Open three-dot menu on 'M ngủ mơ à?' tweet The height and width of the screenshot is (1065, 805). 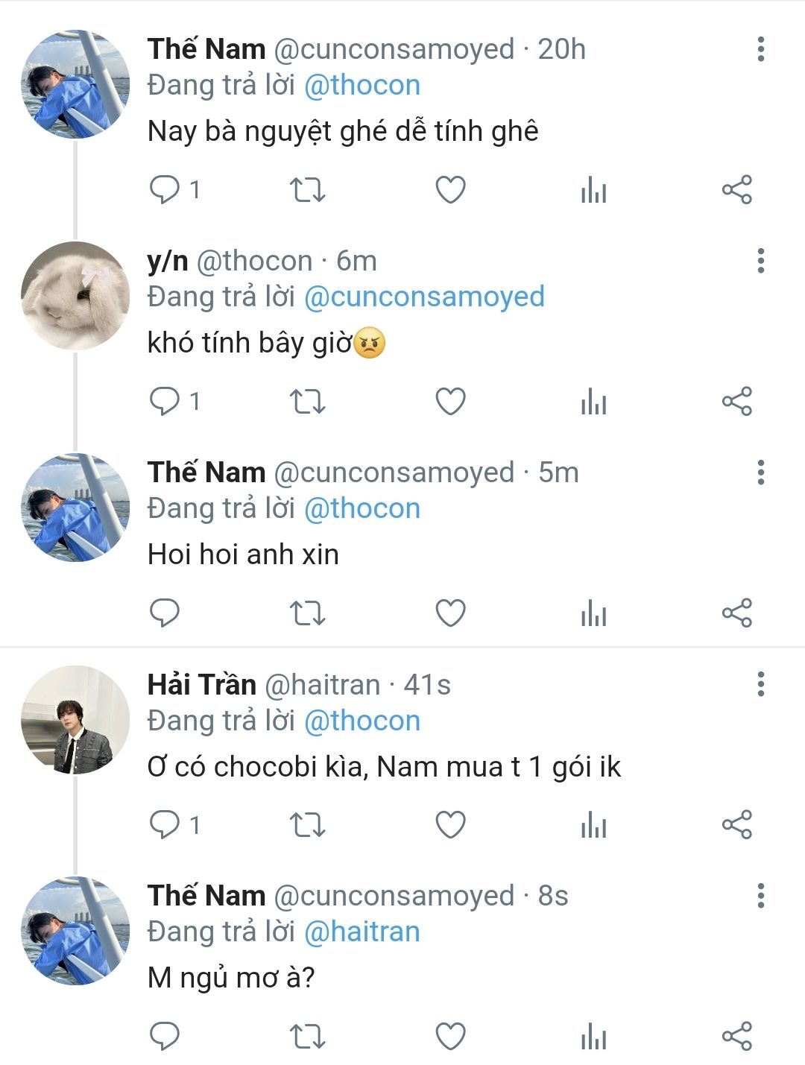click(x=760, y=896)
